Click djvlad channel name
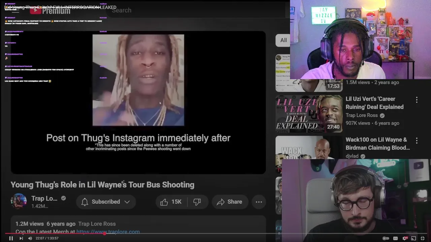431x242 pixels. 352,156
